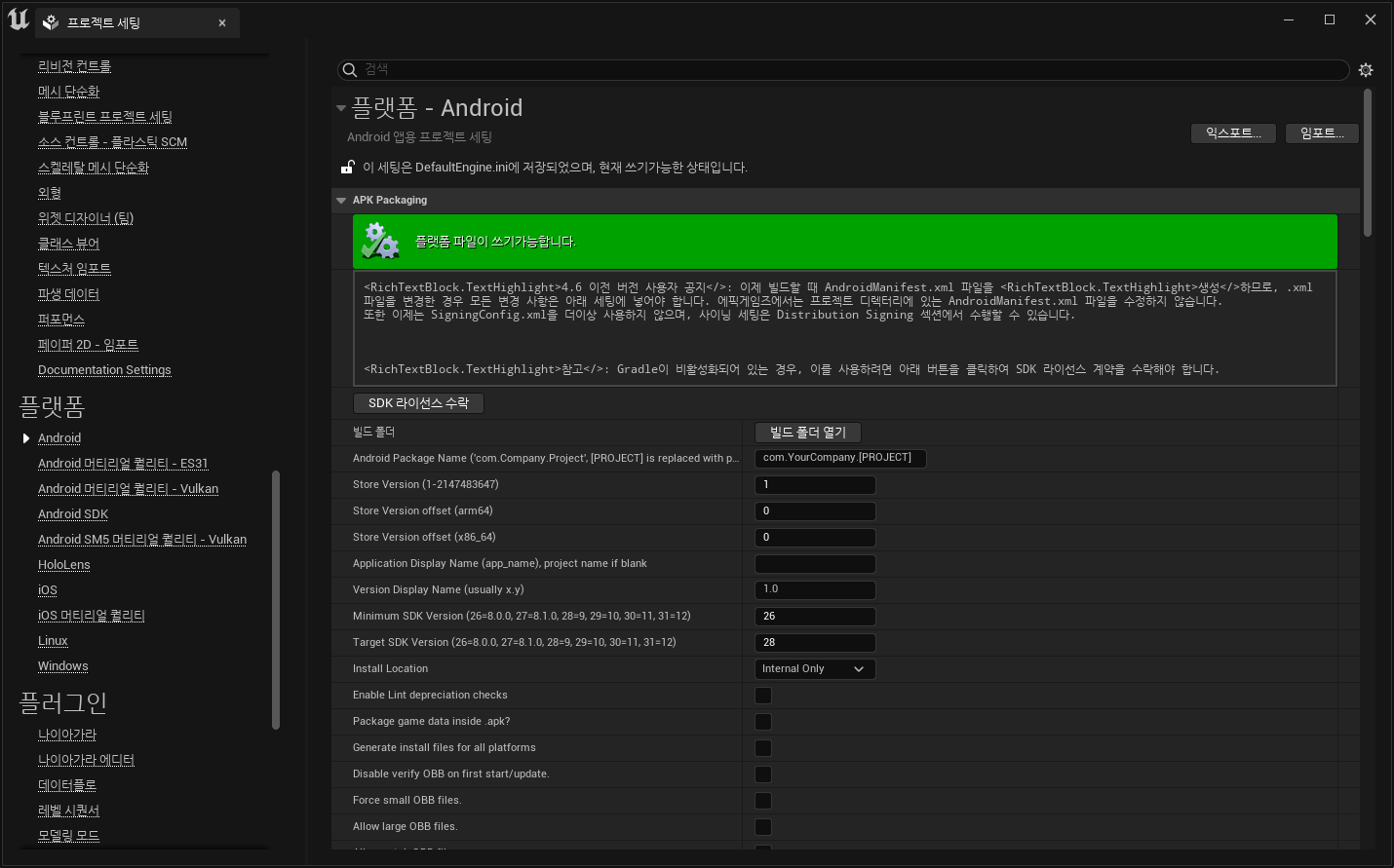Toggle Package game data inside .apk
Screen dimensions: 1394x868
[x=763, y=722]
